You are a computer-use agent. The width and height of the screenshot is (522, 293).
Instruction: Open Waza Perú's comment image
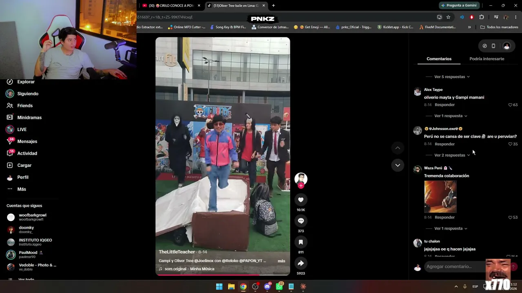[440, 197]
